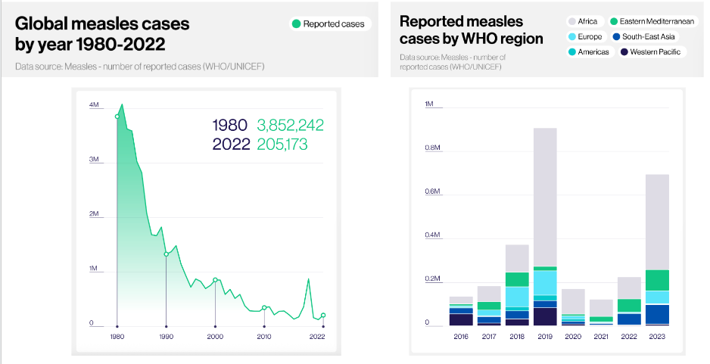The width and height of the screenshot is (710, 364).
Task: Click the 2019 stacked bar
Action: [x=545, y=227]
